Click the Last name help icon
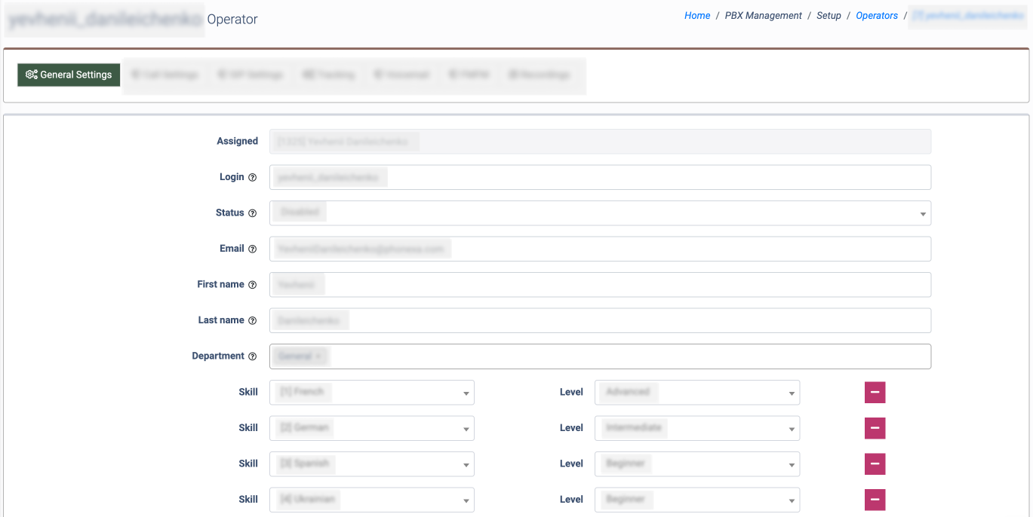Screen dimensions: 1033x517 coord(252,321)
